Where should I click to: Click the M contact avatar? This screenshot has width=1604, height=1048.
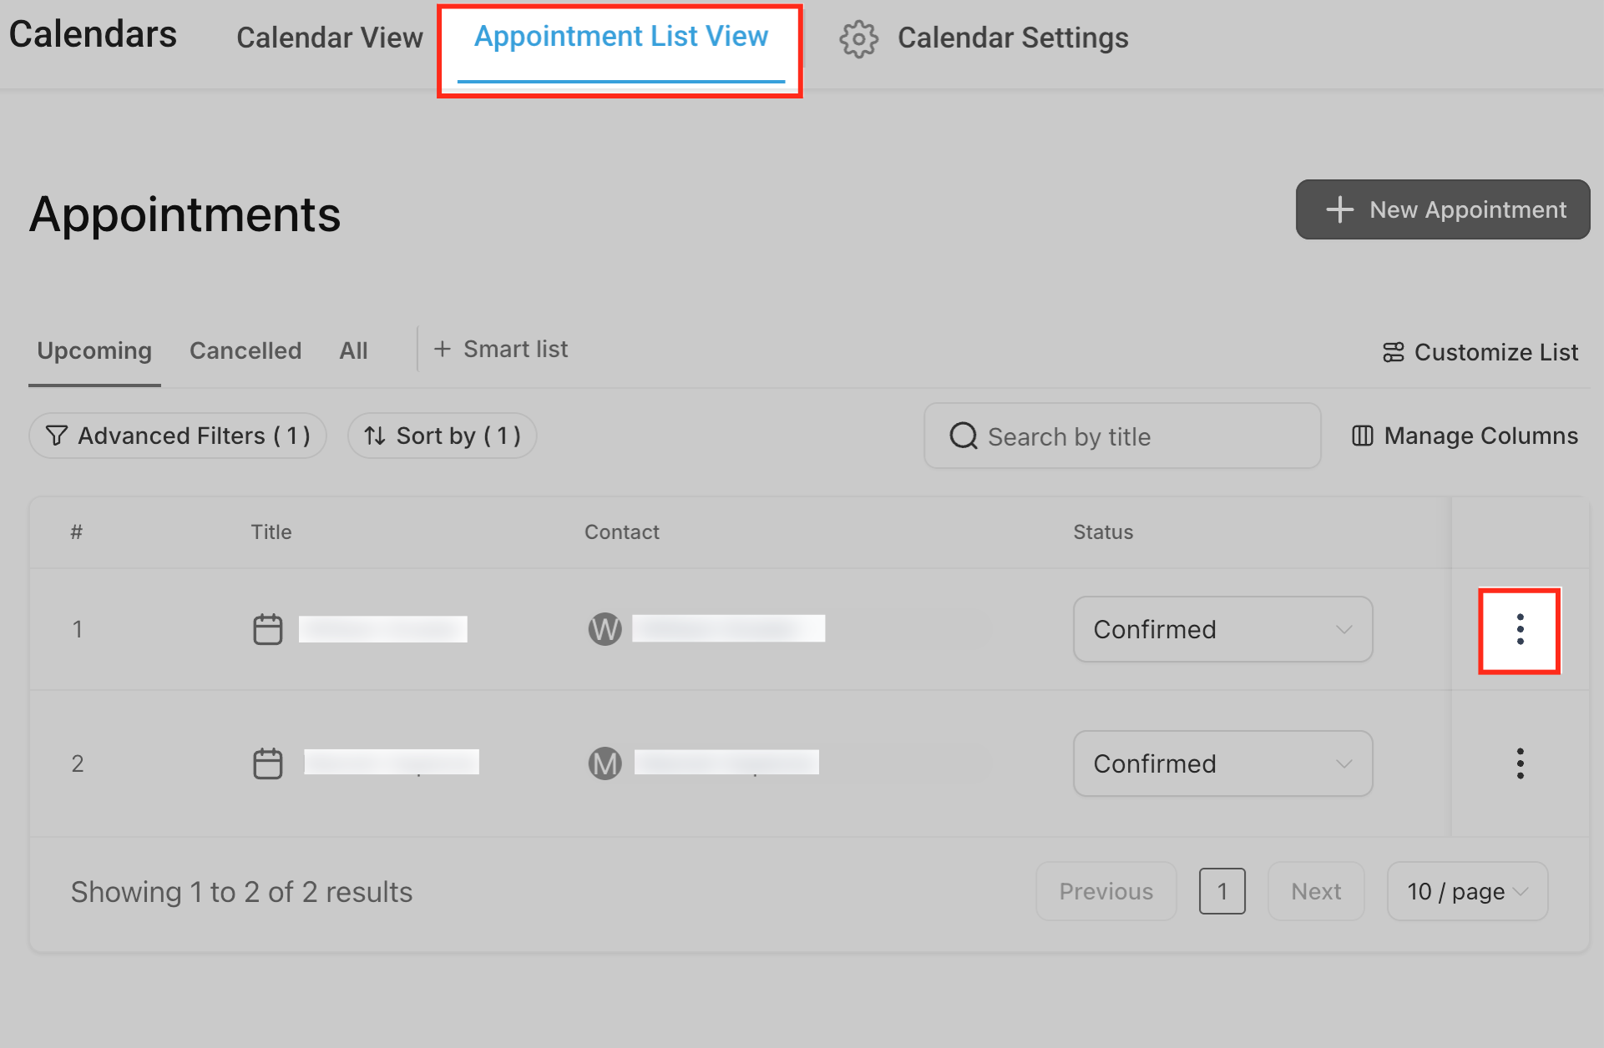[605, 763]
